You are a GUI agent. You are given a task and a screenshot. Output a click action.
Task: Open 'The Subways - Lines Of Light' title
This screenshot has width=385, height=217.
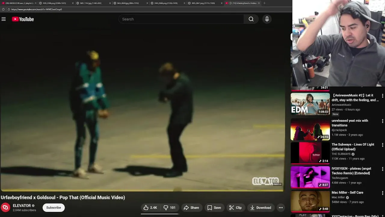pos(353,147)
